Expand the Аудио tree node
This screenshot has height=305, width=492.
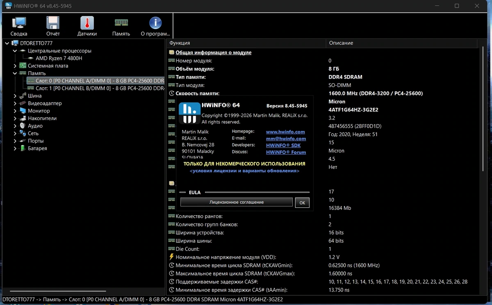point(15,126)
